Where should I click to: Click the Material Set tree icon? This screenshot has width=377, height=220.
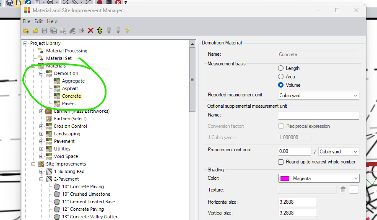click(41, 58)
